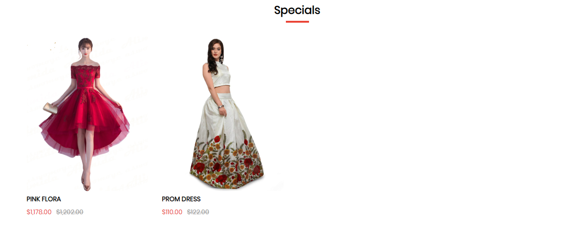Click the gold clutch bag in Pink Flora photo
Image resolution: width=581 pixels, height=229 pixels.
pyautogui.click(x=49, y=107)
